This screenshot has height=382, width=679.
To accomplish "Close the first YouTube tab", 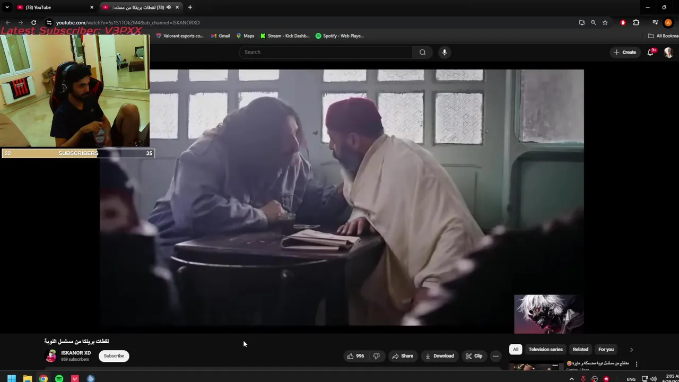I will click(x=91, y=7).
